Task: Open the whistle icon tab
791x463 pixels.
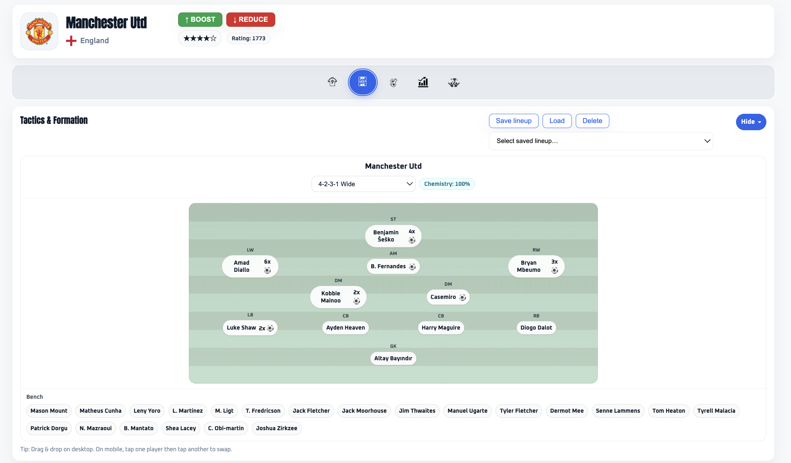Action: (393, 82)
